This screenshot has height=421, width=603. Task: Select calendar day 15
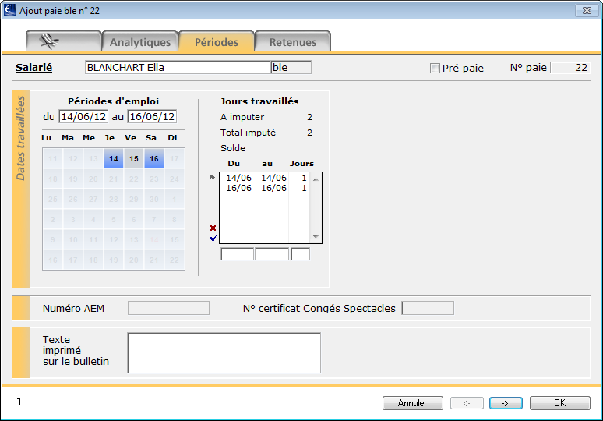pyautogui.click(x=134, y=158)
